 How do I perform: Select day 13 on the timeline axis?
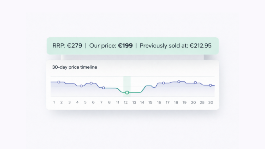(x=134, y=102)
